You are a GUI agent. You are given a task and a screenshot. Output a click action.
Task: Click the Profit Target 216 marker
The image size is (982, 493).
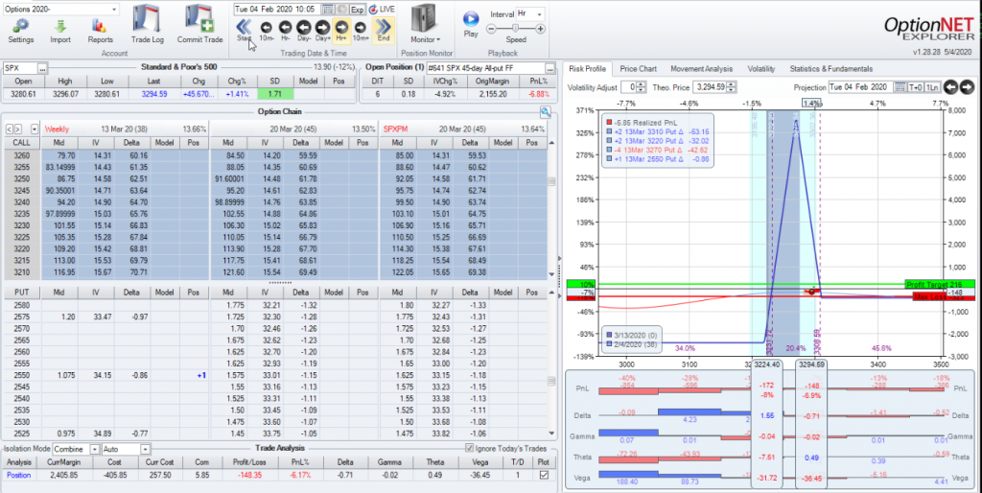(x=939, y=285)
